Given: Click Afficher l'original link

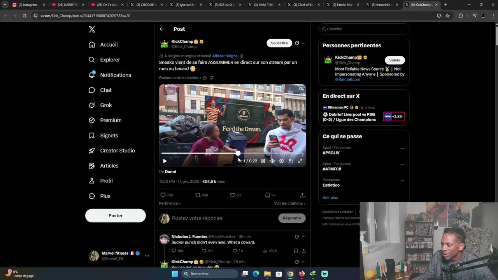Looking at the screenshot, I should click(x=225, y=56).
